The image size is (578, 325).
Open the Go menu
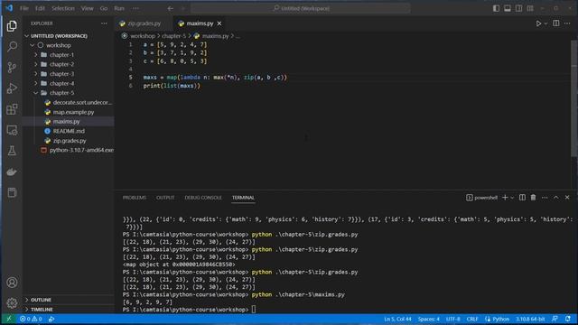pyautogui.click(x=104, y=8)
